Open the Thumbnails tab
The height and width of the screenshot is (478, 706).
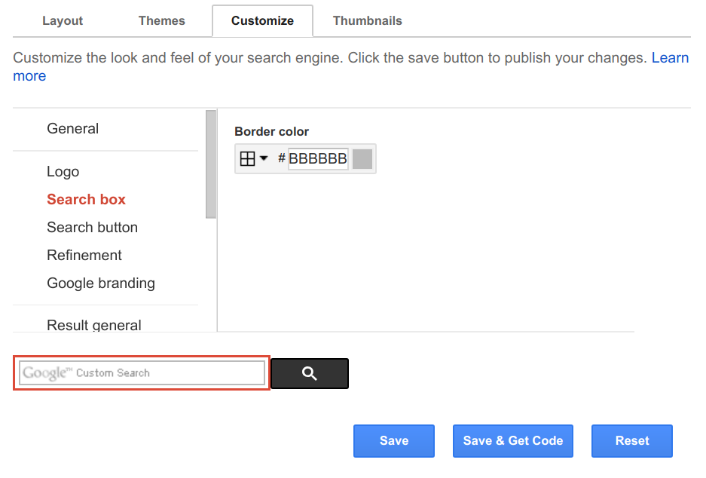coord(367,20)
